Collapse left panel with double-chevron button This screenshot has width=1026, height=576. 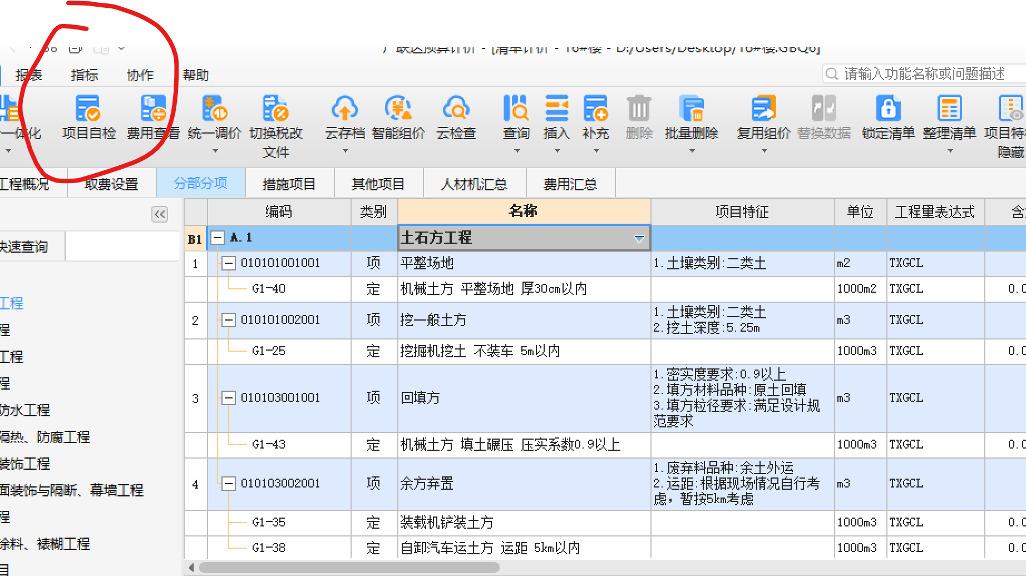click(x=160, y=214)
